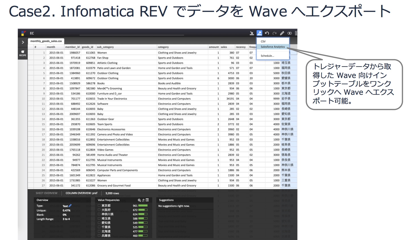Tick the 埼玉県 frequency checkbox
Viewport: 410px width, 240px height.
[99, 218]
